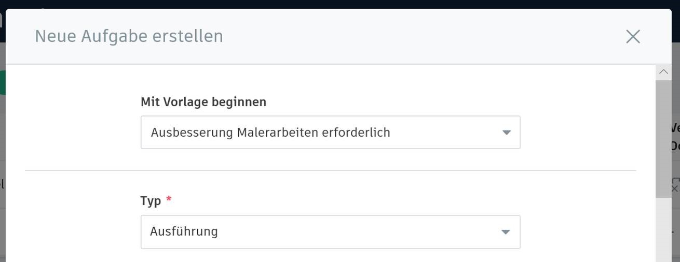Click the blank white area left of Typ field
The image size is (680, 262).
click(x=78, y=232)
